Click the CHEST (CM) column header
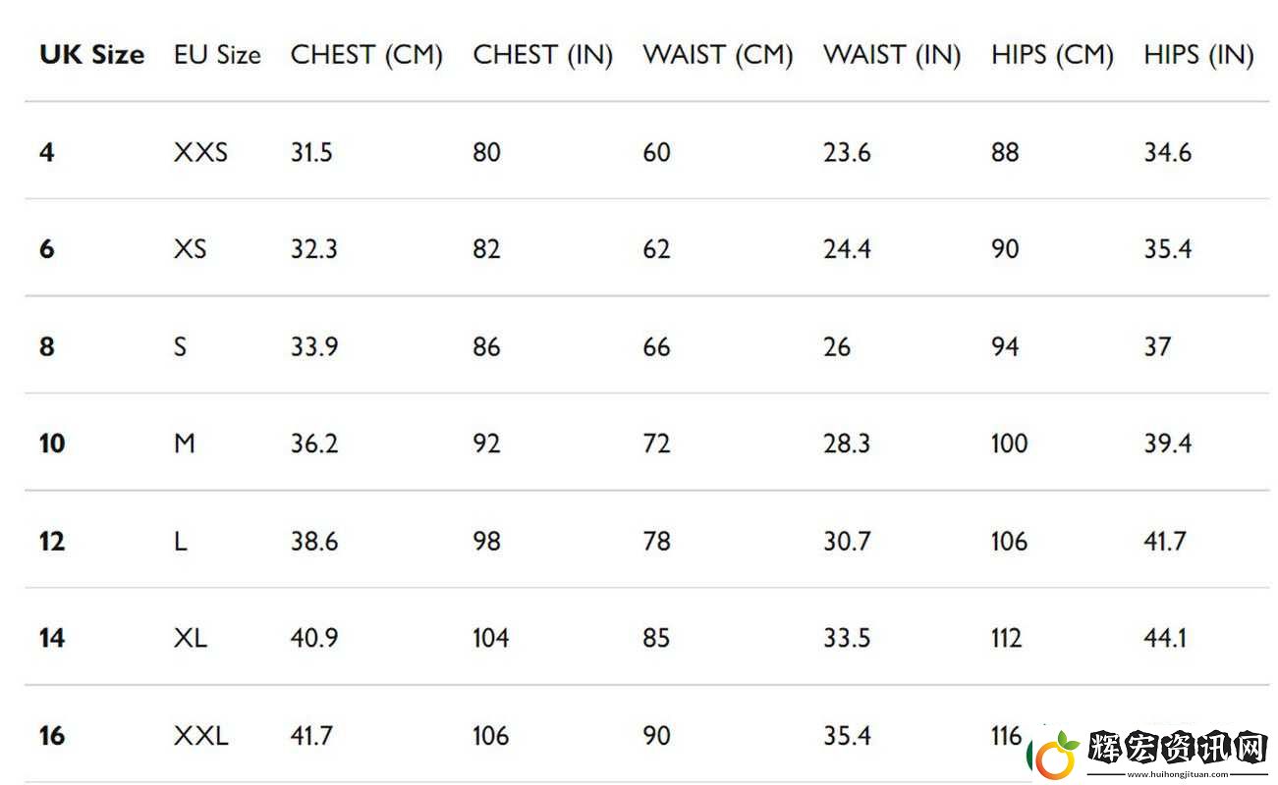This screenshot has width=1278, height=785. [366, 56]
